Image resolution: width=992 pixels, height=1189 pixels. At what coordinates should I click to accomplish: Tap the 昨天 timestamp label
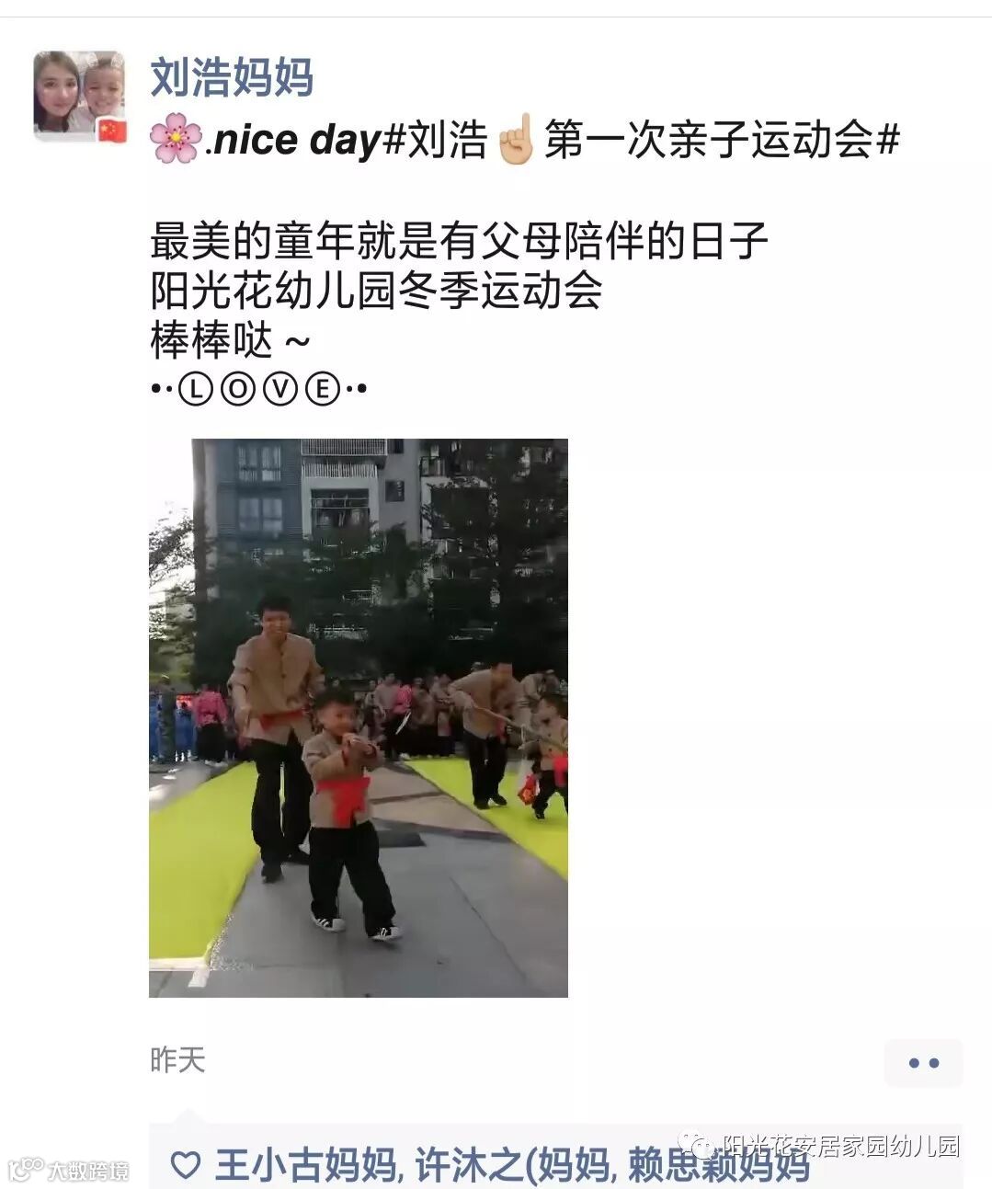click(177, 1059)
